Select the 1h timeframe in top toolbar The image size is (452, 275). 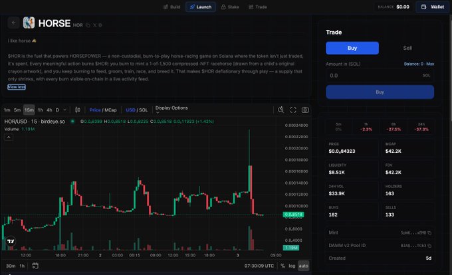coord(41,110)
